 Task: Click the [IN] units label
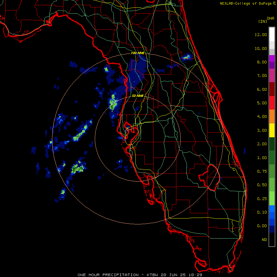[263, 21]
